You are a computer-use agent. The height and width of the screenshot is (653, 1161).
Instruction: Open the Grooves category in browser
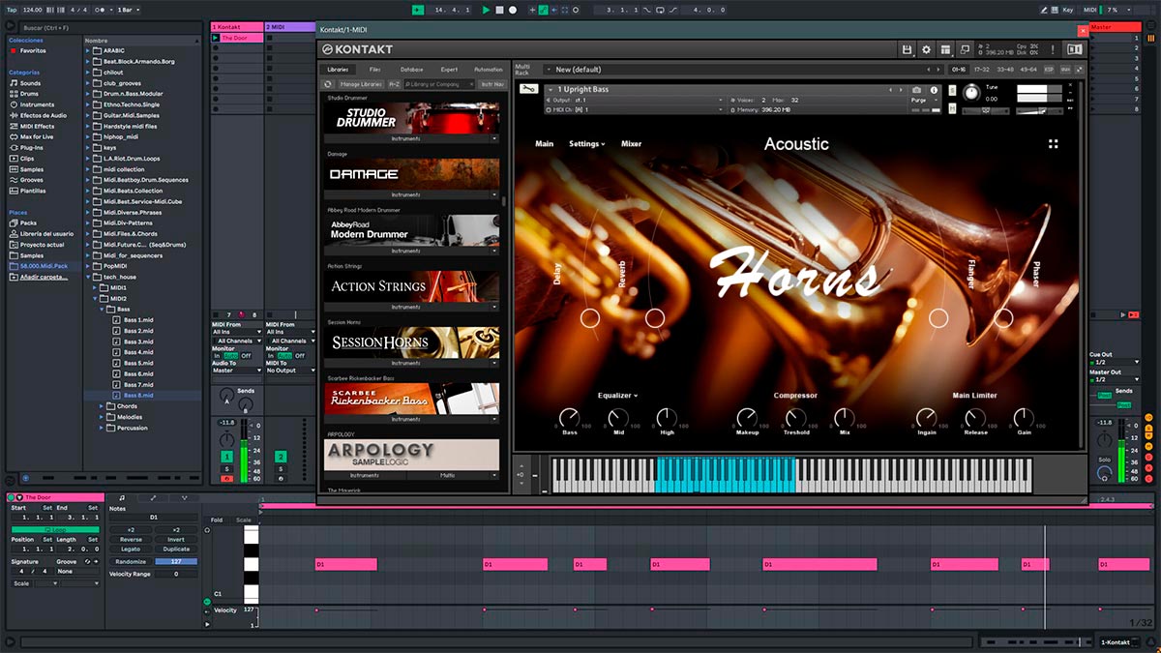(31, 180)
